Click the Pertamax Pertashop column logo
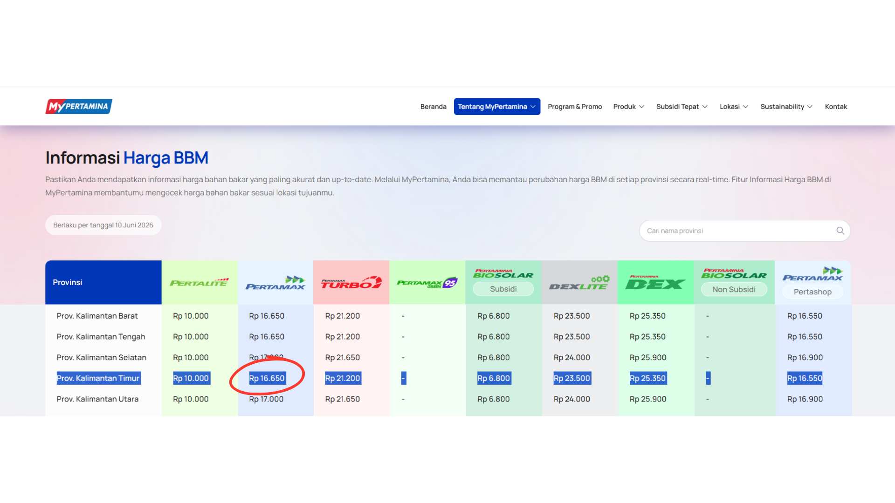 812,274
